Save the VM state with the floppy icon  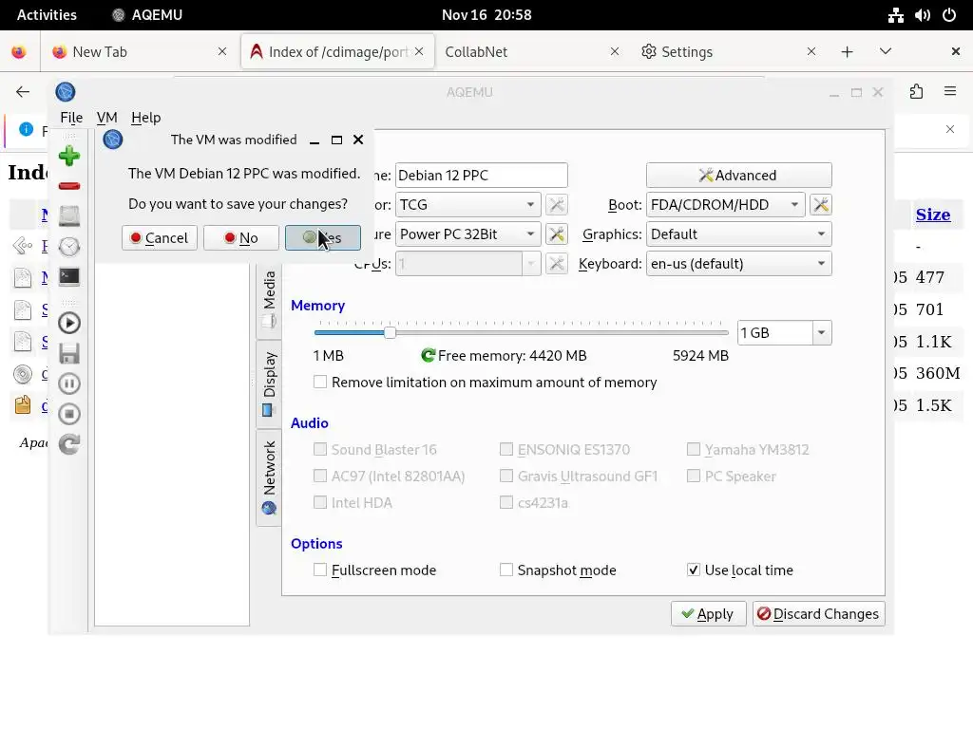(68, 353)
